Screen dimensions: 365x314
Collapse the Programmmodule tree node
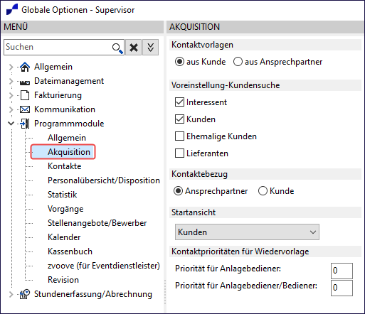(11, 124)
